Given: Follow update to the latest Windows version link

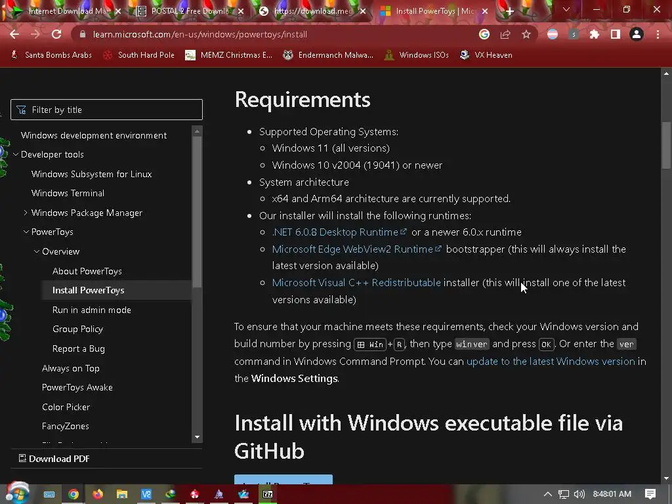Looking at the screenshot, I should 551,362.
